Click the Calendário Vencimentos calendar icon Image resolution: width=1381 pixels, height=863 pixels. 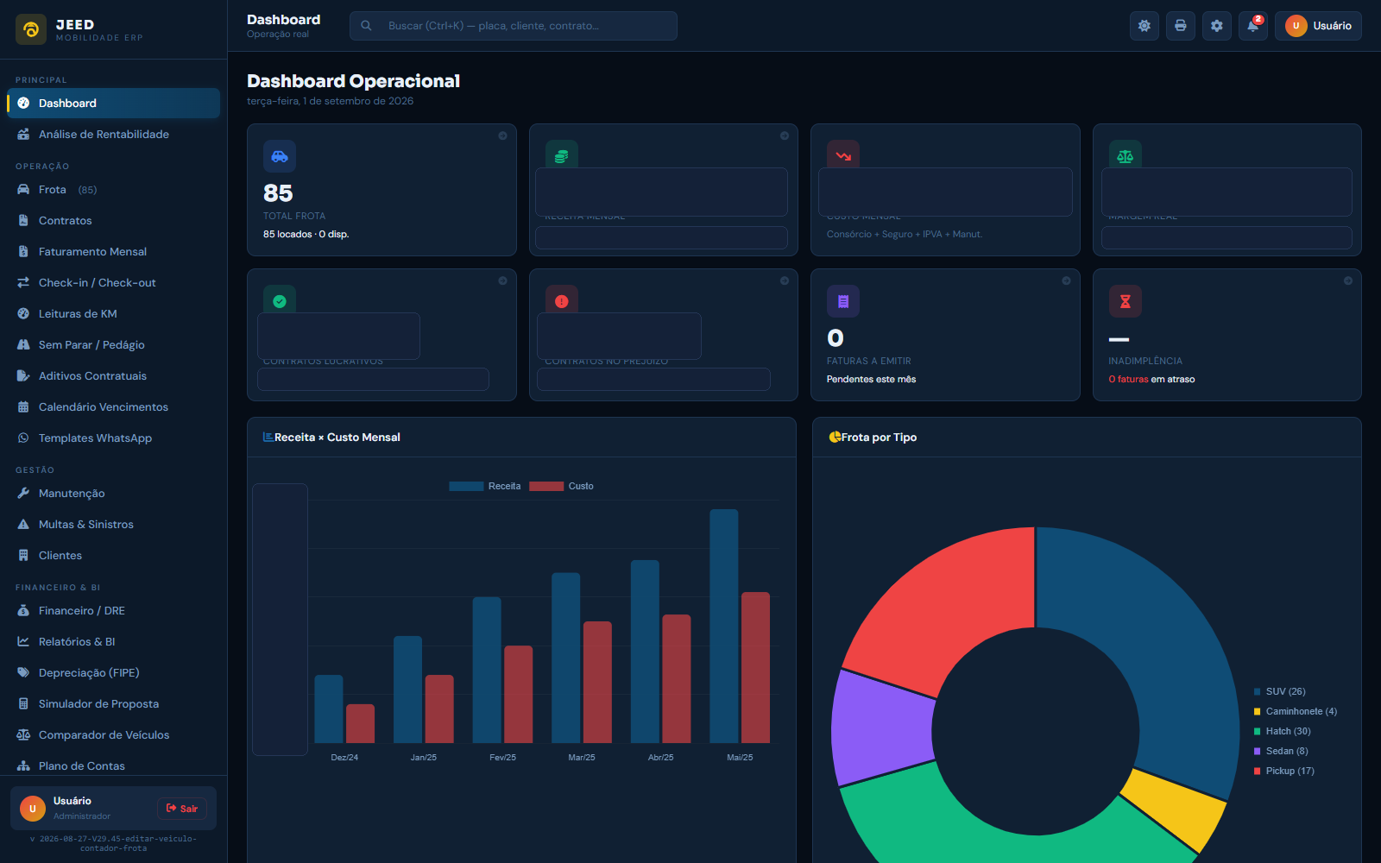coord(23,406)
